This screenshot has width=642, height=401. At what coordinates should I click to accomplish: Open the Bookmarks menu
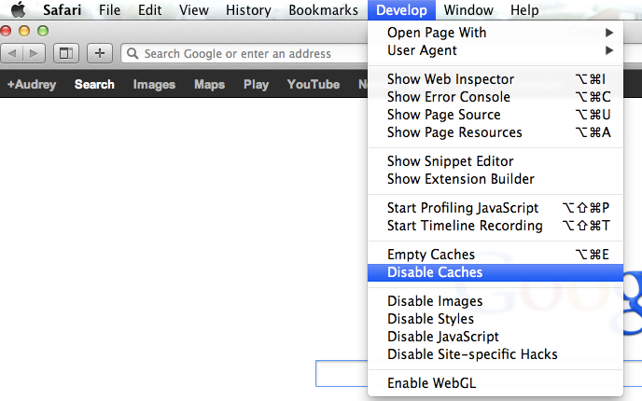[323, 10]
